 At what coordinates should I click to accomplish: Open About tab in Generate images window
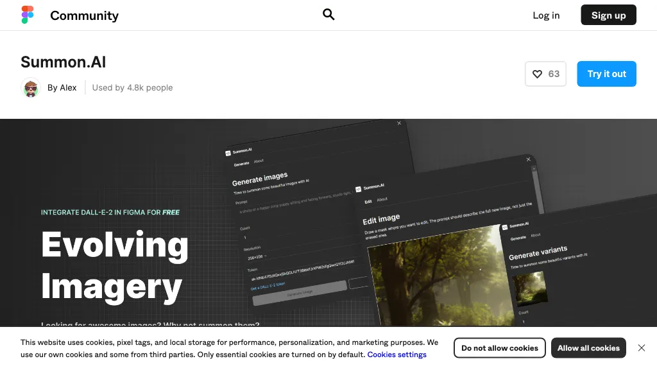(x=259, y=161)
